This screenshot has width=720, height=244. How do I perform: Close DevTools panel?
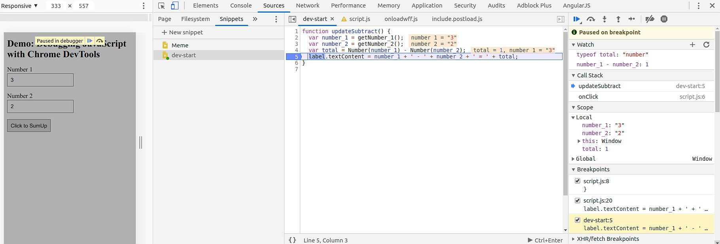point(712,6)
